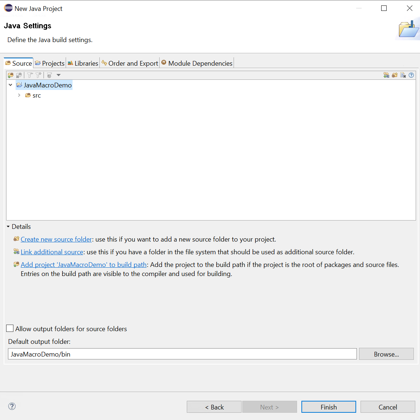Click the Browse... button
Screen dimensions: 420x420
click(x=386, y=354)
